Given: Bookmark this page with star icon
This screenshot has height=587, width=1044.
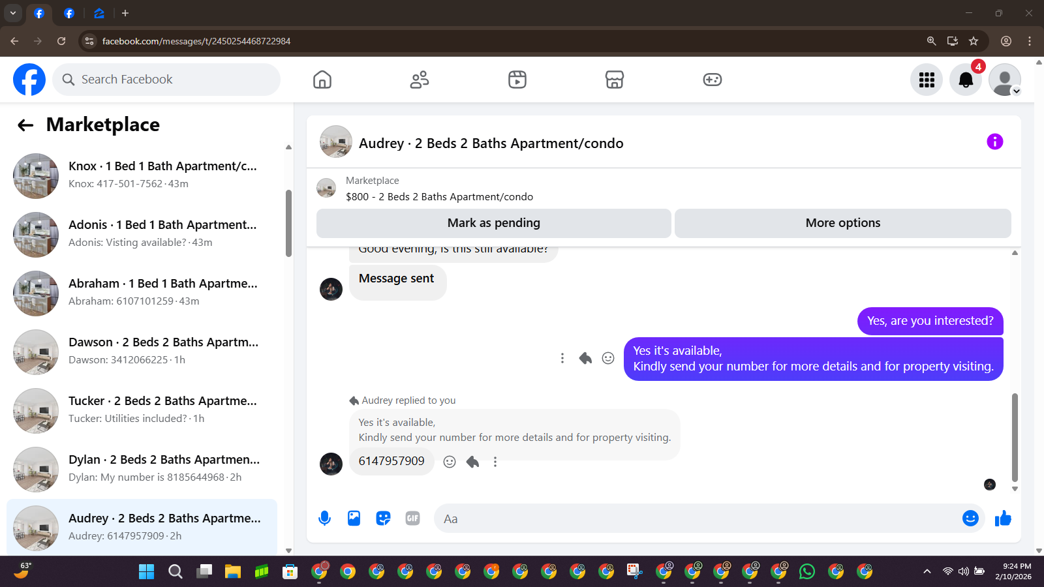Looking at the screenshot, I should pos(974,41).
